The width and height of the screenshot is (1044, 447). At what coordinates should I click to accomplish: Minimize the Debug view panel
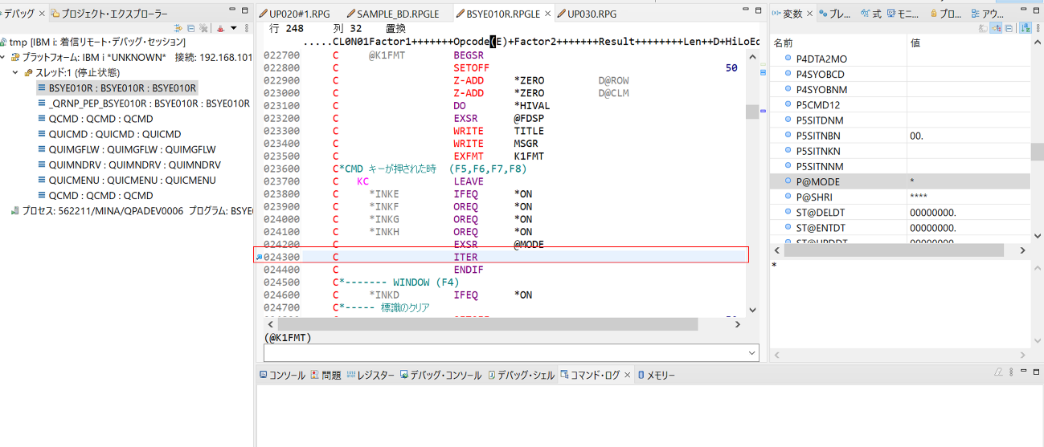233,10
